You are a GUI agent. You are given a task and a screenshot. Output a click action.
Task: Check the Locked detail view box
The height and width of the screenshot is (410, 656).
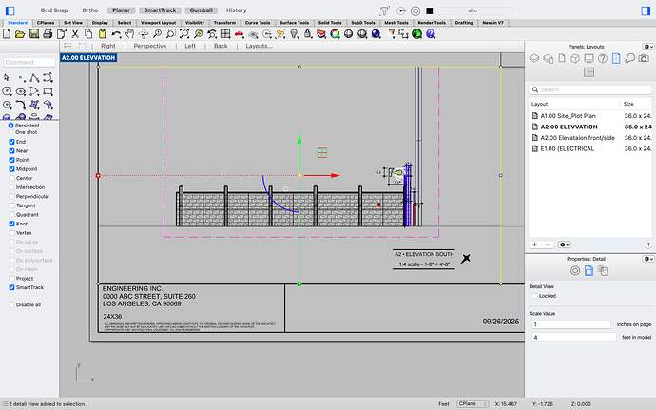point(534,296)
